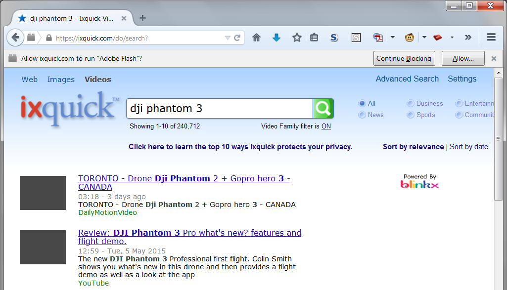The height and width of the screenshot is (290, 507).
Task: Switch to the Web search tab
Action: click(29, 79)
